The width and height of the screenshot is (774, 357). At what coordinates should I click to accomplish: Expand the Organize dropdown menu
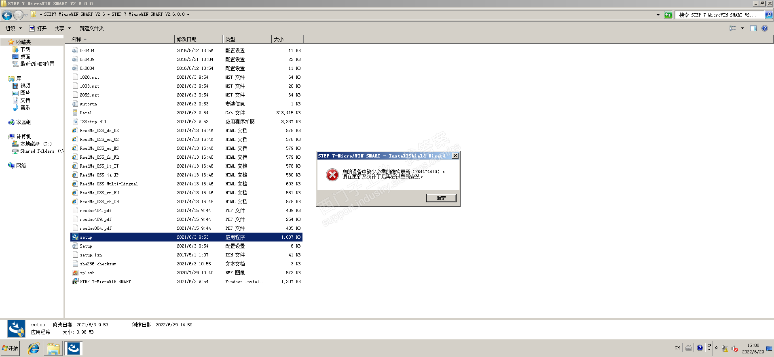(x=14, y=28)
